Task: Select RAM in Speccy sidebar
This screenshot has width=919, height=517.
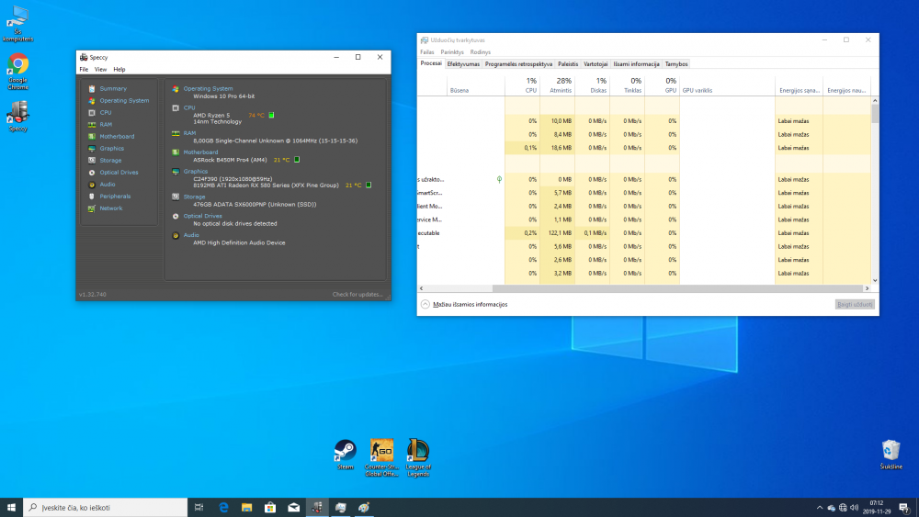Action: pos(106,125)
